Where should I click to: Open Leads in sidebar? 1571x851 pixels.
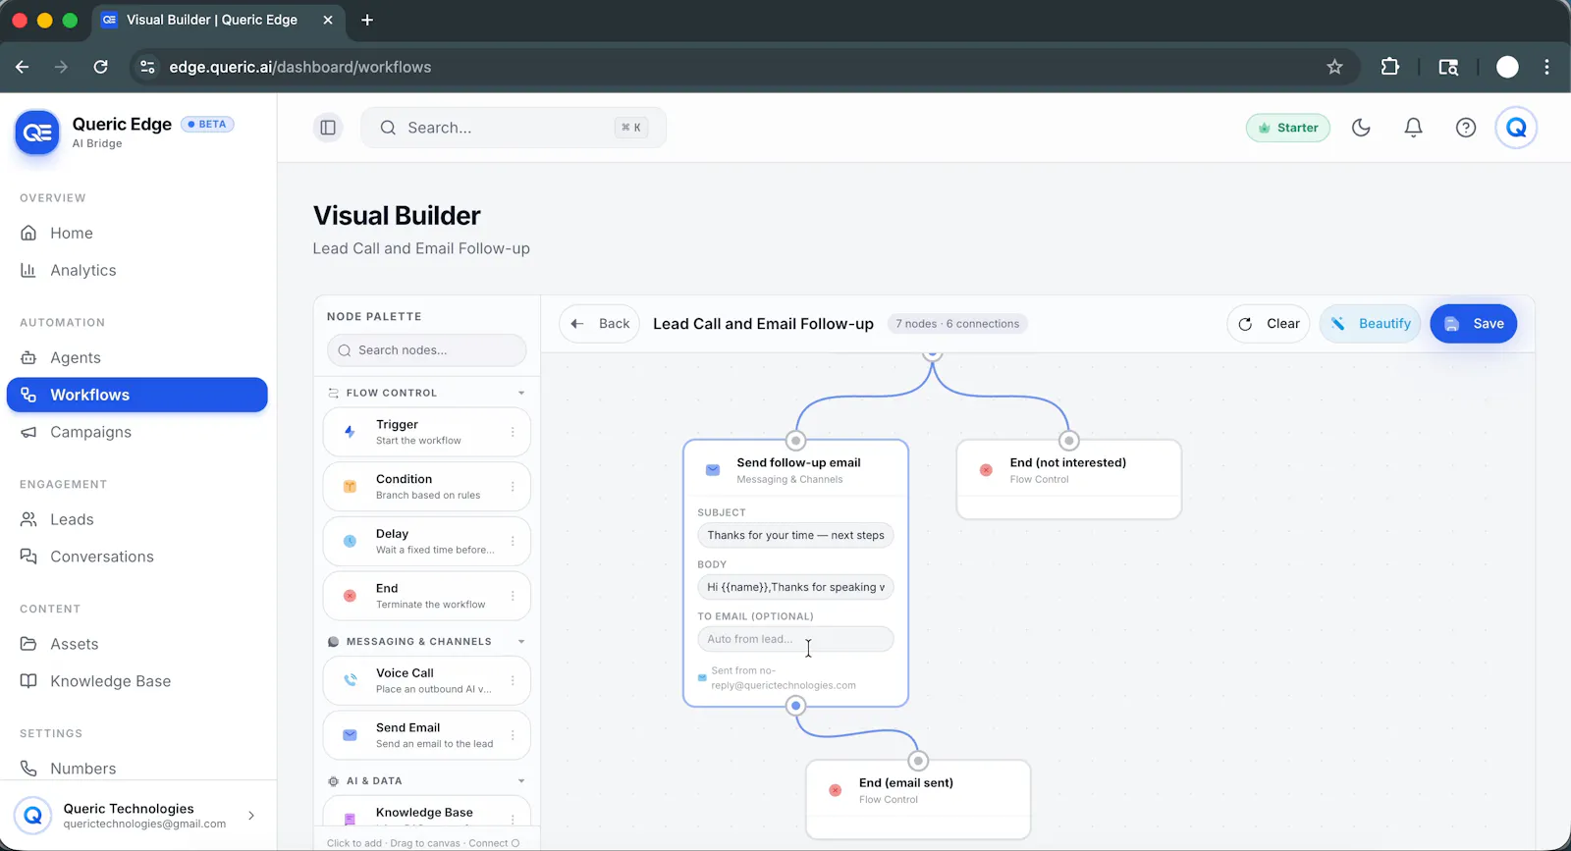click(137, 519)
